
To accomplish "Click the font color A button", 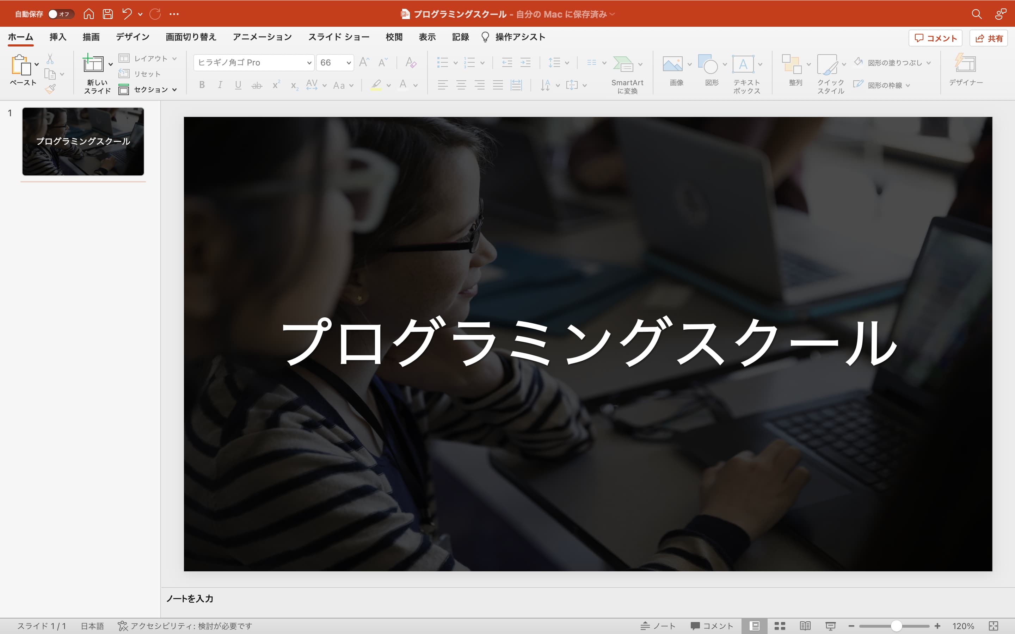I will pos(402,85).
